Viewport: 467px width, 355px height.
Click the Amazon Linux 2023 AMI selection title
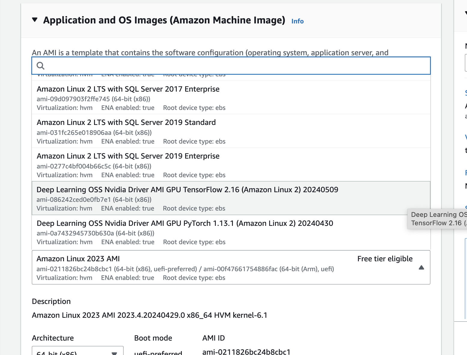point(78,259)
